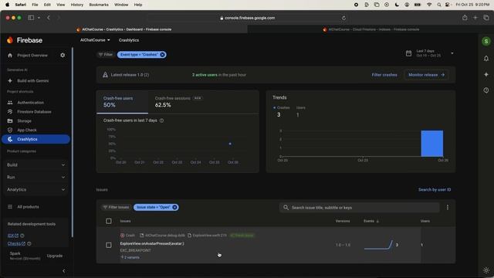Click the Firebase flame logo

(10, 40)
